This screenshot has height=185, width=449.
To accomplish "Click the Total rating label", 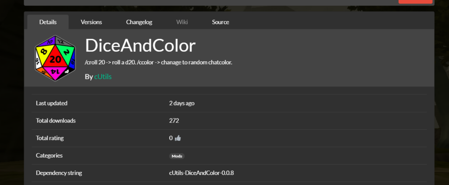I will click(x=50, y=138).
